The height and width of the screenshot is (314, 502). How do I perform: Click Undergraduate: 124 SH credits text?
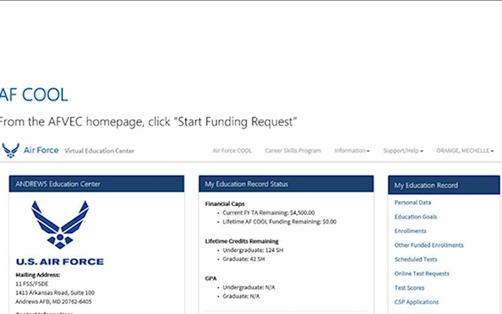point(253,250)
